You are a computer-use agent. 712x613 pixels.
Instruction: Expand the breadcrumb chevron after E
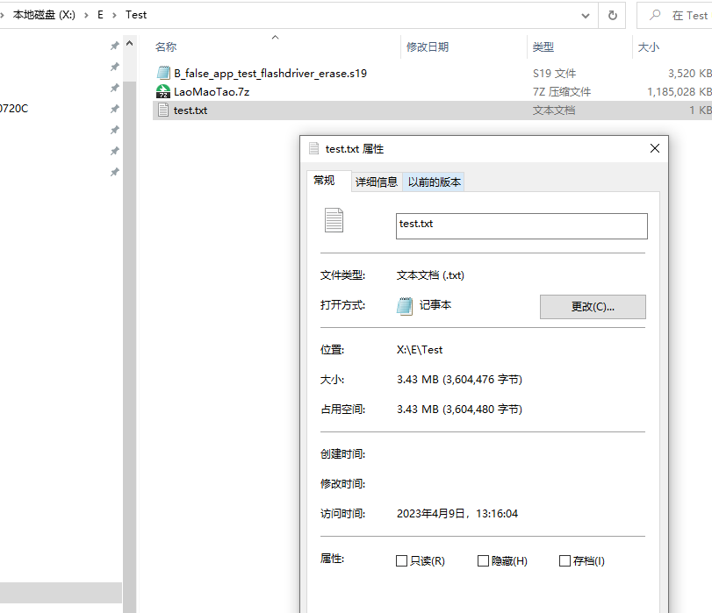[114, 15]
